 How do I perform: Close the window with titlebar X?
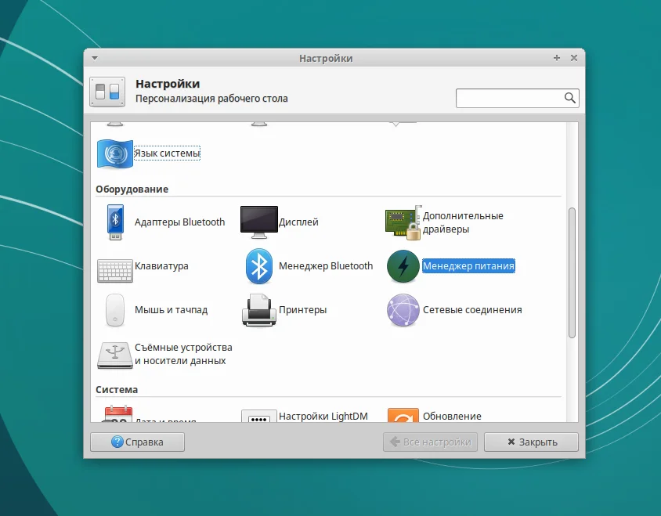pyautogui.click(x=574, y=58)
